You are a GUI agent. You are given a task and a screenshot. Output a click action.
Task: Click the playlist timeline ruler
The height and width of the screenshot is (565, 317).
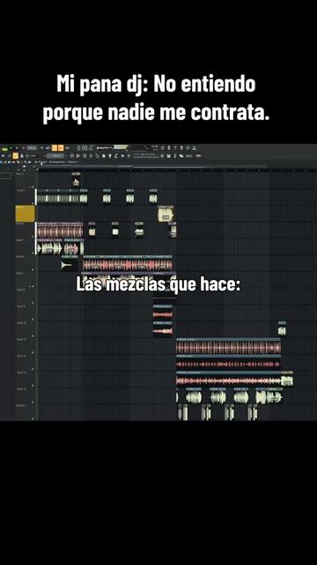pyautogui.click(x=177, y=169)
